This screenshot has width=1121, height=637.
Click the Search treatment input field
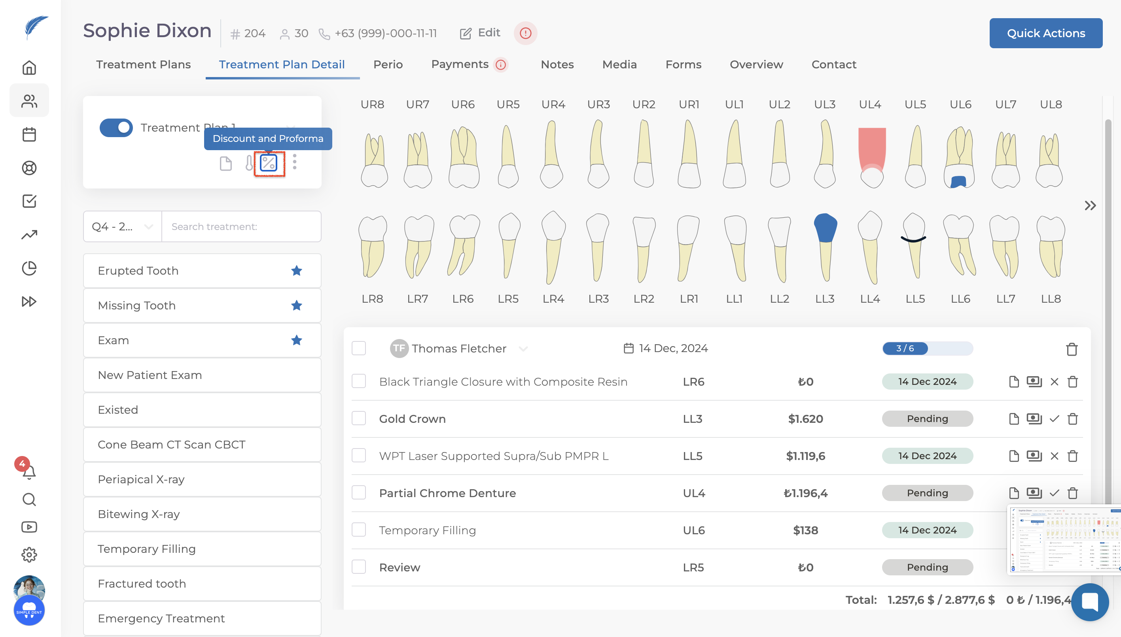pos(241,227)
